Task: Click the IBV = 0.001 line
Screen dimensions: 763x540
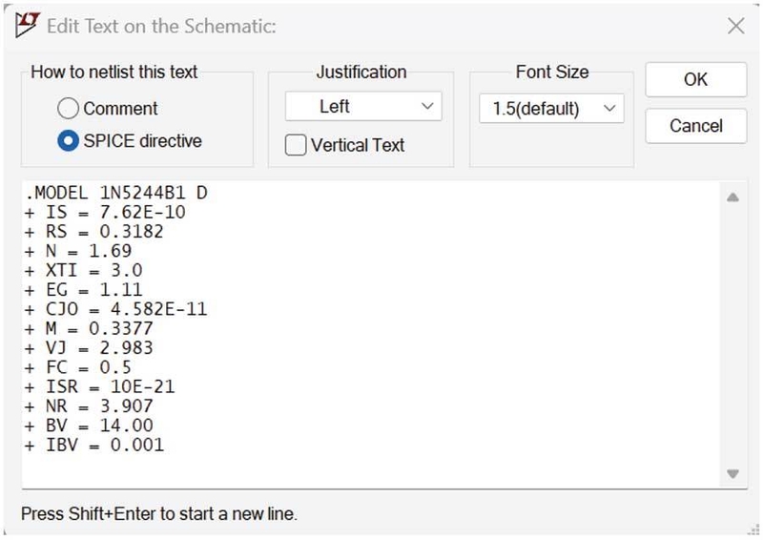Action: point(95,445)
